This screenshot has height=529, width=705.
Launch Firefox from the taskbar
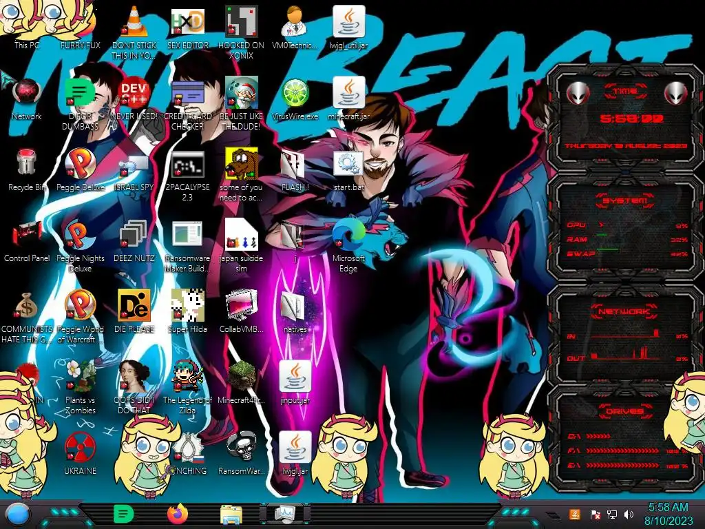(177, 514)
